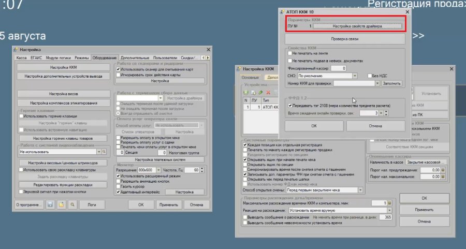Select Основные tab in Настройка ККМ

(250, 77)
